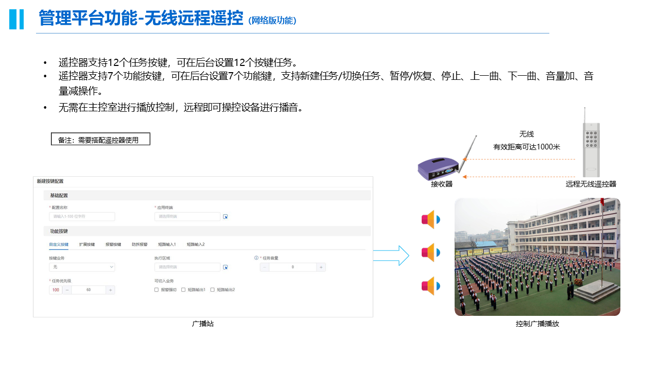Click the 应用终端 selection field
This screenshot has width=659, height=371.
pos(187,217)
